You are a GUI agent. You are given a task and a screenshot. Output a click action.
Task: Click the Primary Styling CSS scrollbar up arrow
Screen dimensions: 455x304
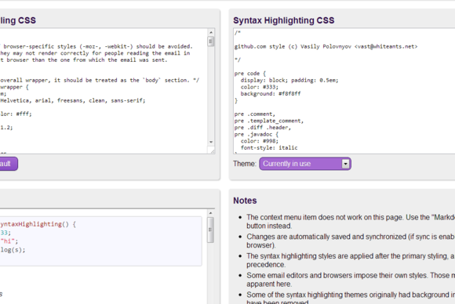211,32
